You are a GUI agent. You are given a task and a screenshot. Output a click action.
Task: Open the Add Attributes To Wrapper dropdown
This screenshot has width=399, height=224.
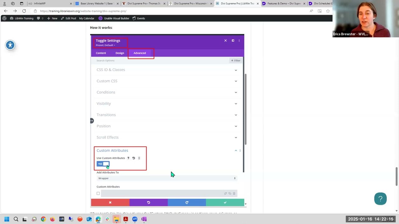[167, 178]
